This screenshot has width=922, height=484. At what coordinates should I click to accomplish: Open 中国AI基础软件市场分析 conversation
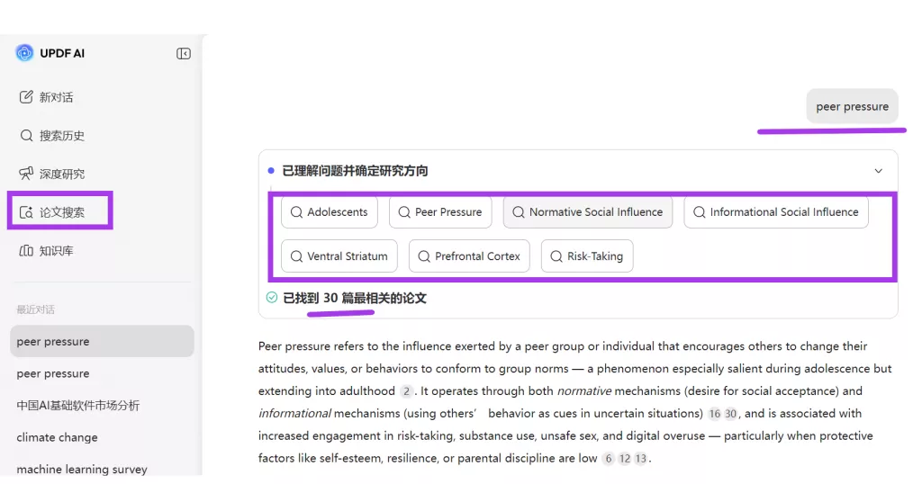pos(78,406)
